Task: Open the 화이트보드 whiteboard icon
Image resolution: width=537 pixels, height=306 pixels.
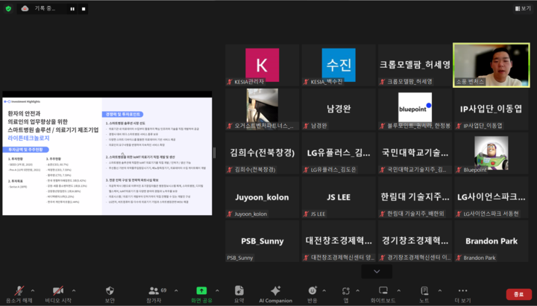Action: [383, 290]
